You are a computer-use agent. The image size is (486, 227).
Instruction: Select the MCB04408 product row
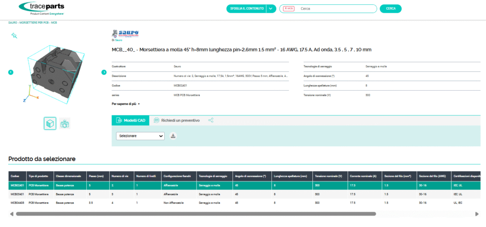(15, 202)
